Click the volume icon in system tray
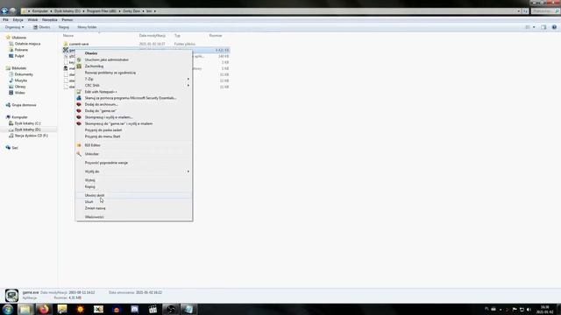Viewport: 561px width, 315px height. coord(529,309)
